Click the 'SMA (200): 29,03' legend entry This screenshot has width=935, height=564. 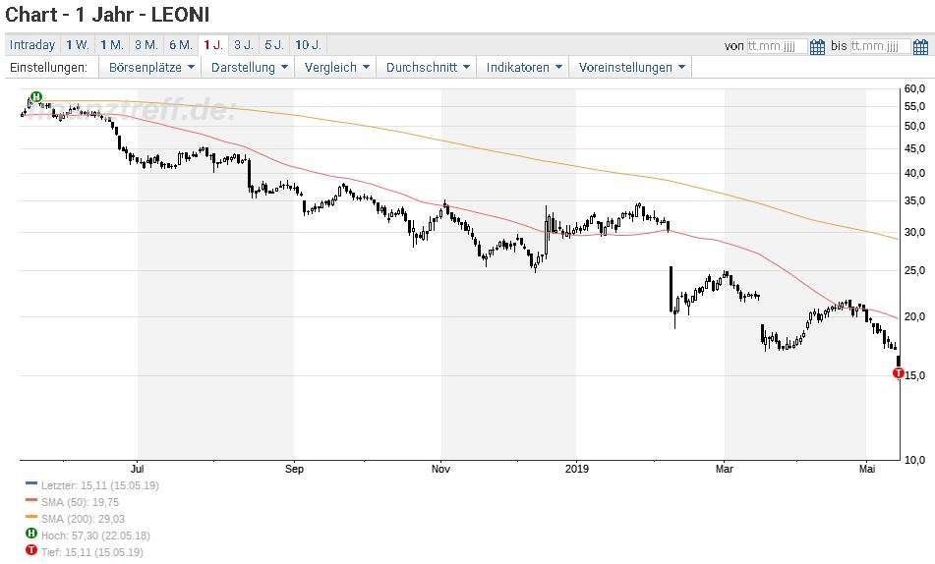coord(83,519)
